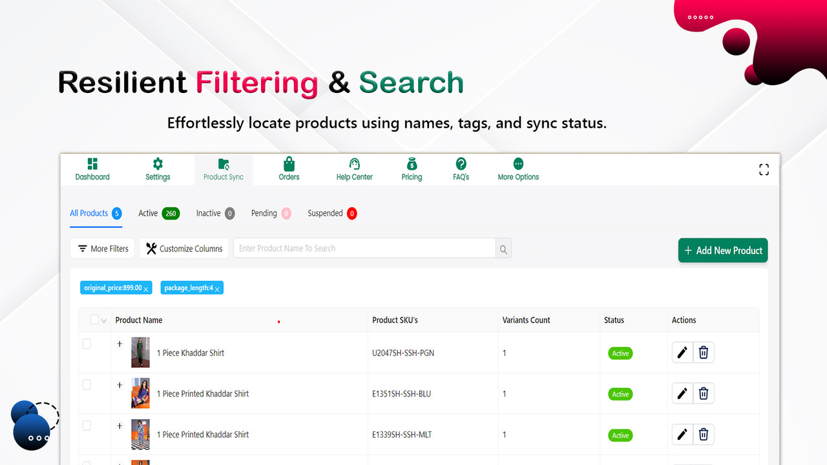Screen dimensions: 827x465
Task: Select the checkbox for 1 Piece Khaddar Shirt row
Action: [85, 344]
